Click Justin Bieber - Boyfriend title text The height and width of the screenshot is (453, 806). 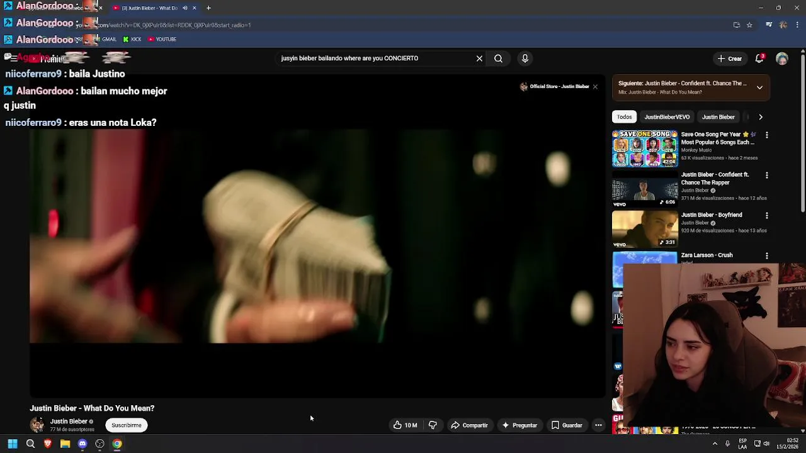pyautogui.click(x=712, y=215)
